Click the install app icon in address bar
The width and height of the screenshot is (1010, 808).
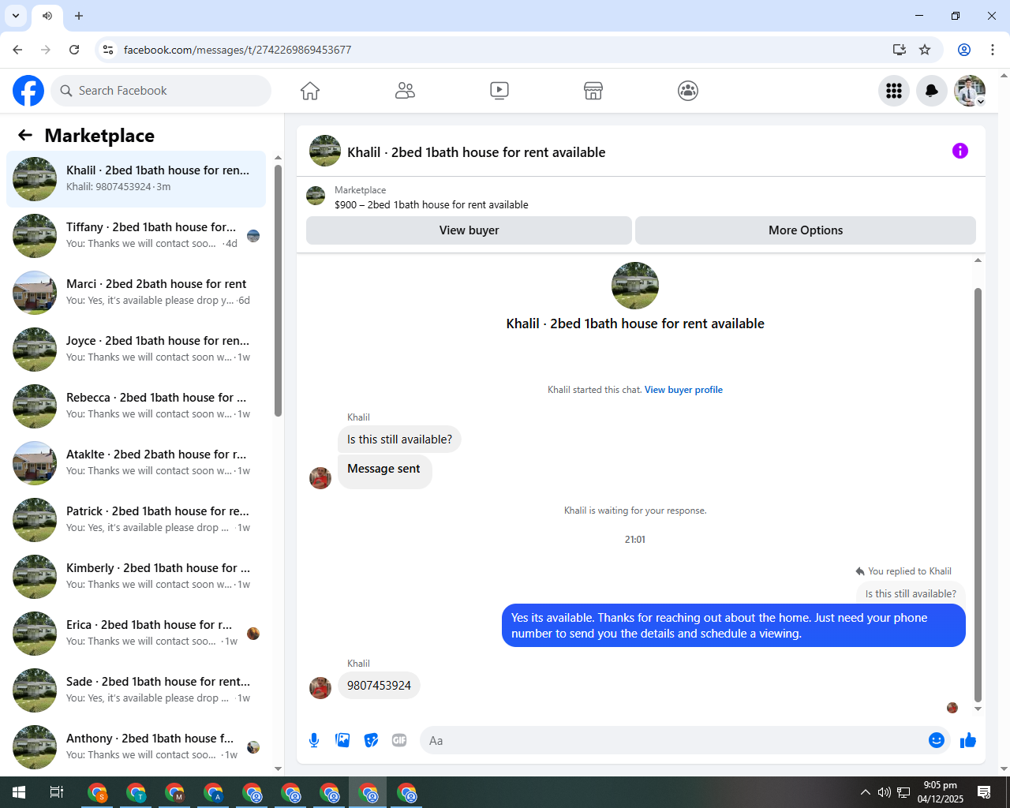click(900, 50)
